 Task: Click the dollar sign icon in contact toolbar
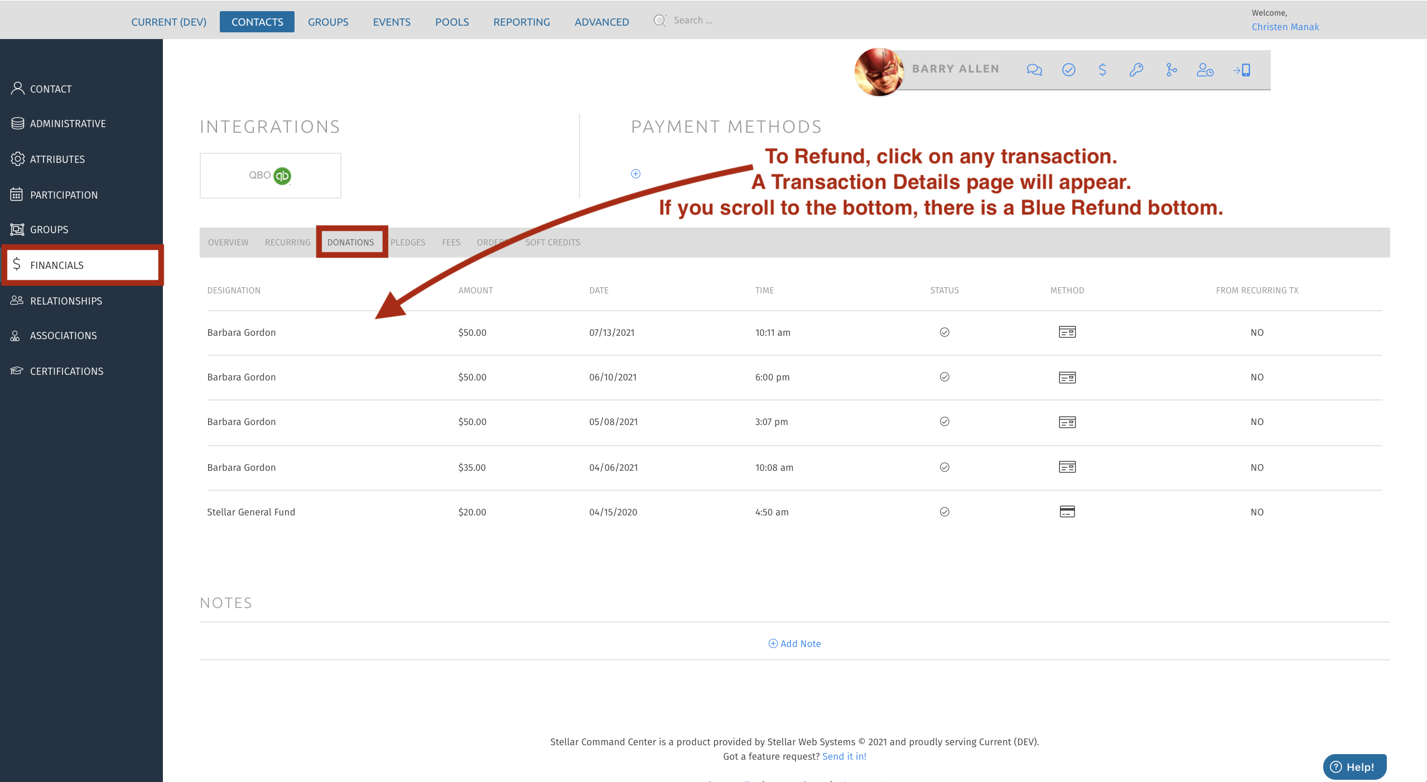[x=1102, y=70]
